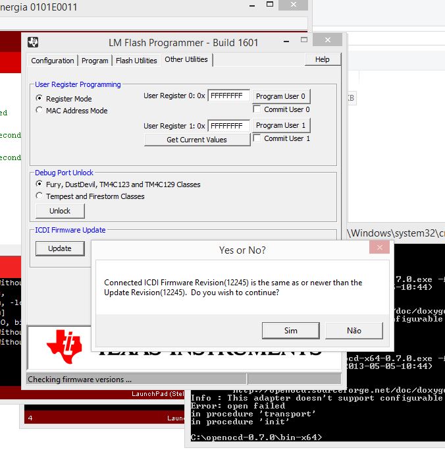This screenshot has width=445, height=452.
Task: Switch to the Configuration tab
Action: 53,61
